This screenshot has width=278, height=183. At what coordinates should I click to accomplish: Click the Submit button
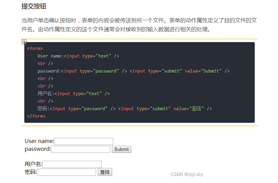point(121,149)
